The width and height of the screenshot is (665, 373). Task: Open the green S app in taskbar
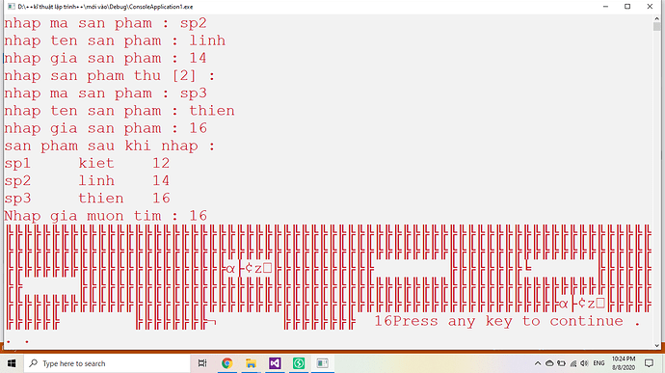pos(299,363)
